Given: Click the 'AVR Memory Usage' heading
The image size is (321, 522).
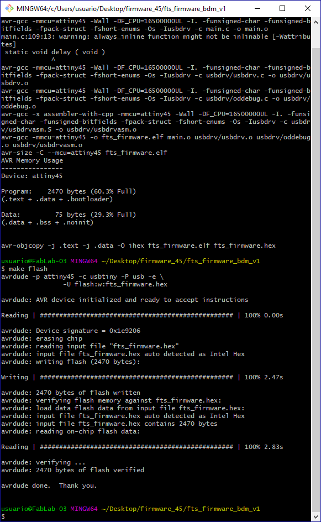Looking at the screenshot, I should coord(32,160).
